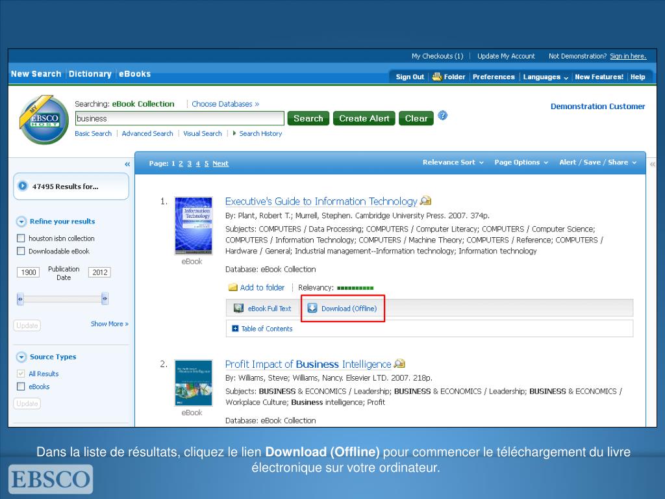Click the MyEBSCOhost logo

[44, 120]
